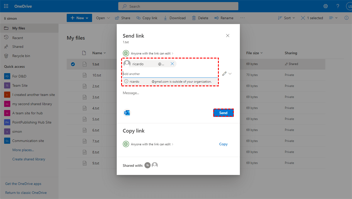Open the app launcher waffle icon
Screen dimensions: 352x199
[6, 6]
